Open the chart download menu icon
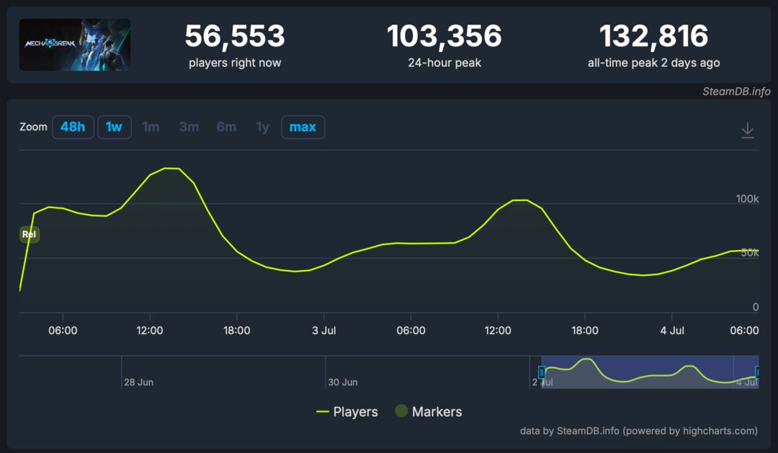 pyautogui.click(x=747, y=130)
